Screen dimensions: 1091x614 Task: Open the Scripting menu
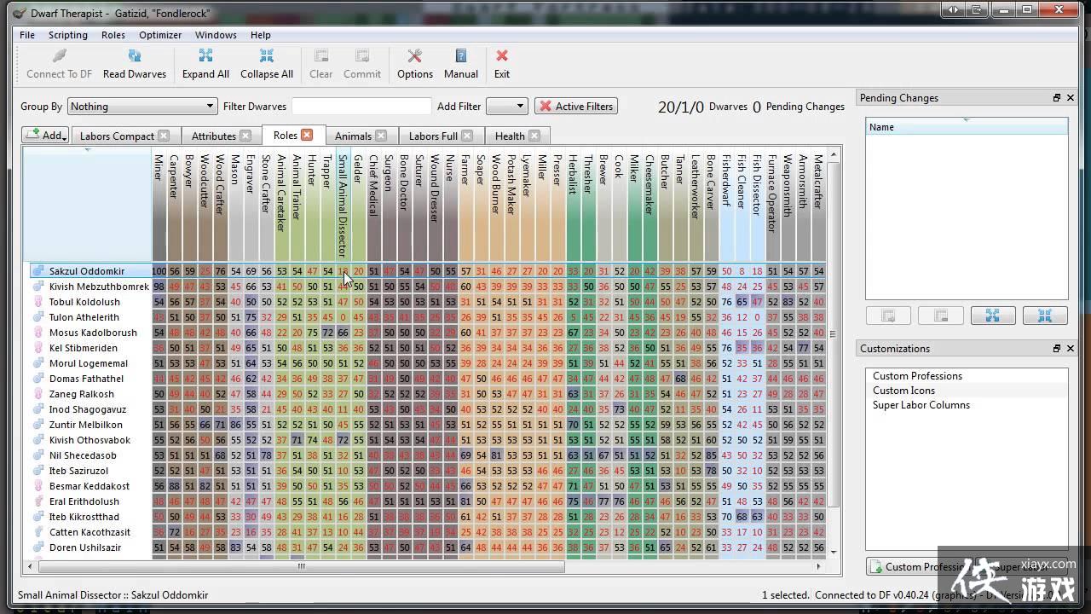tap(68, 35)
